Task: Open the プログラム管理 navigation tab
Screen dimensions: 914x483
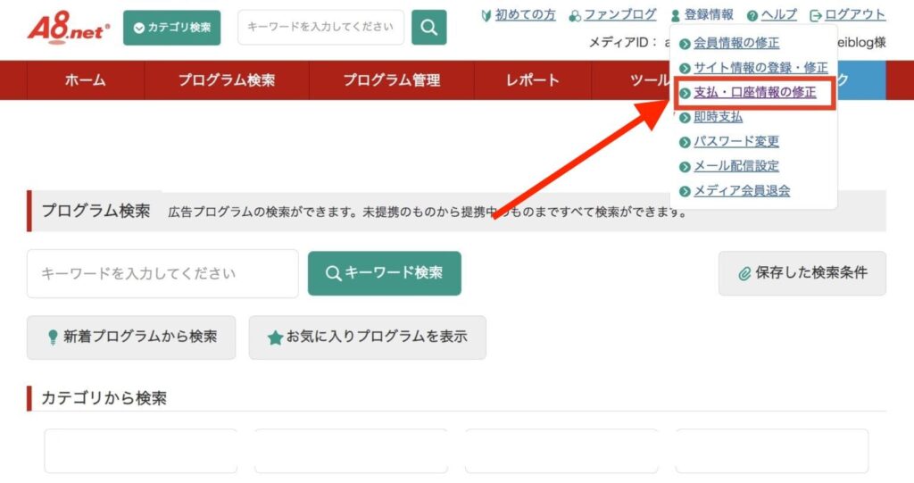Action: (x=391, y=80)
